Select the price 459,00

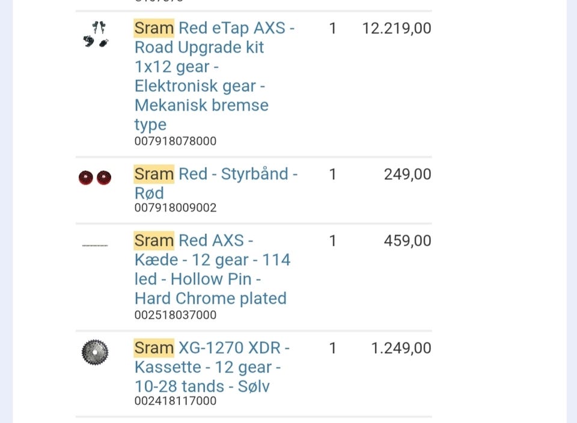408,241
